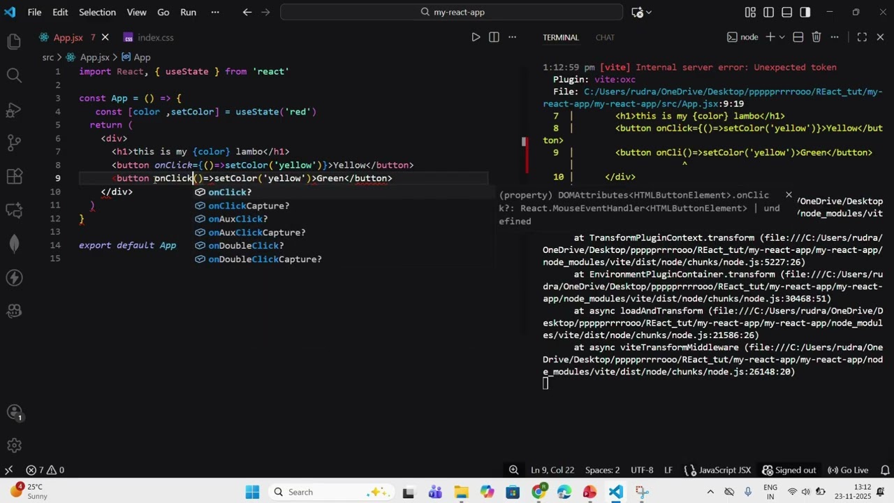Screen dimensions: 894x503
Task: Open the Extensions view
Action: [x=14, y=176]
